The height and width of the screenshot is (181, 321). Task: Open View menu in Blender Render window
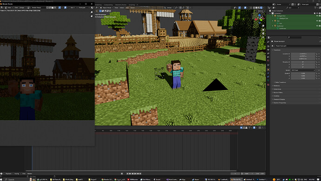[16, 7]
